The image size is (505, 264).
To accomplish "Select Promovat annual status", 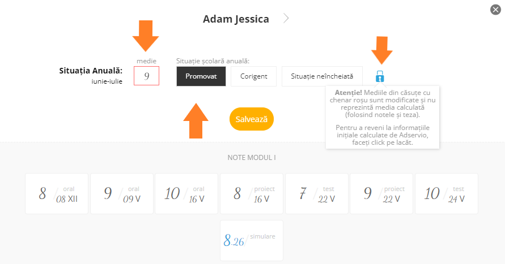I will point(201,76).
